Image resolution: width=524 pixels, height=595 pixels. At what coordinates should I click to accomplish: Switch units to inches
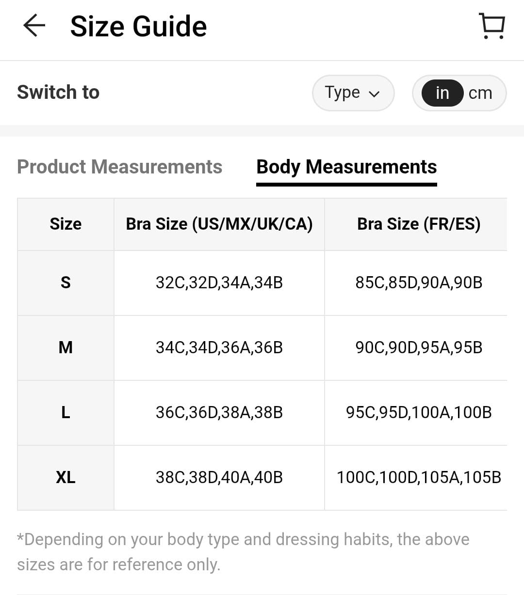pyautogui.click(x=442, y=93)
